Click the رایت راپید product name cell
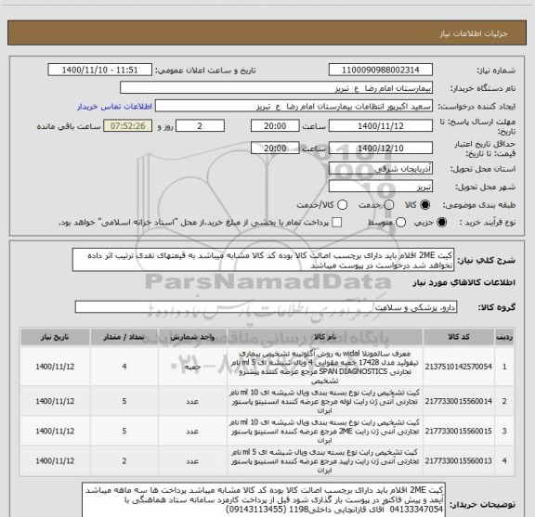This screenshot has height=517, width=535. click(324, 461)
